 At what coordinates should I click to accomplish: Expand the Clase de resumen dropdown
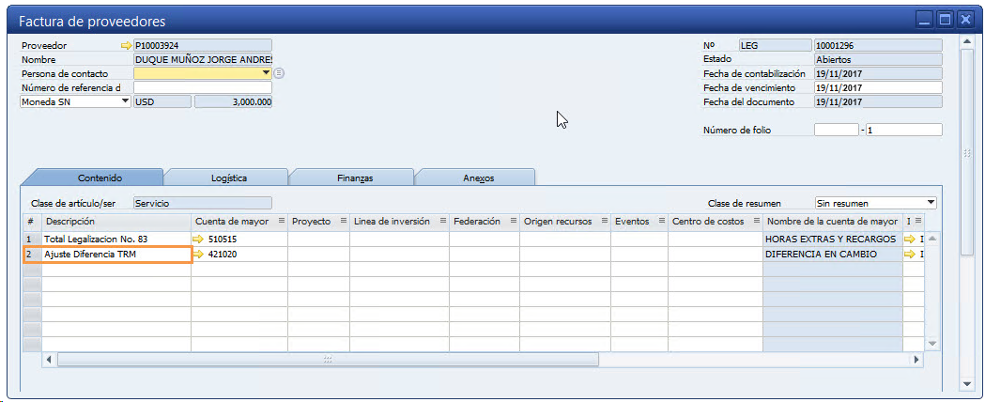tap(931, 203)
